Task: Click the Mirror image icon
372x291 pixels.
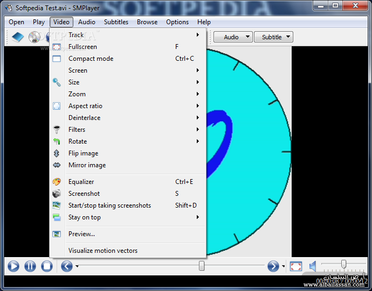Action: coord(57,165)
